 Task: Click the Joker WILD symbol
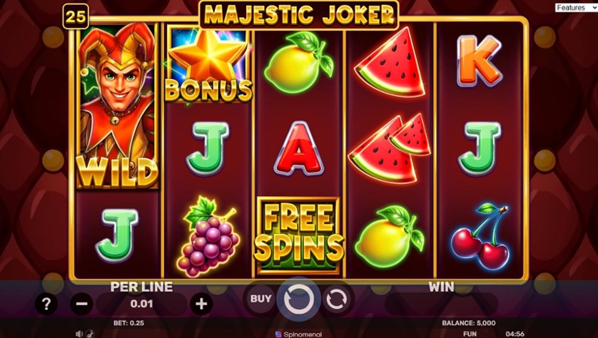pyautogui.click(x=118, y=106)
